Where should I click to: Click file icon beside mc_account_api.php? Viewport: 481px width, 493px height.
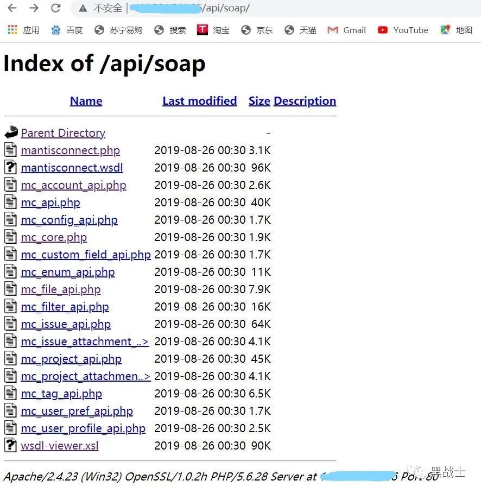(10, 184)
